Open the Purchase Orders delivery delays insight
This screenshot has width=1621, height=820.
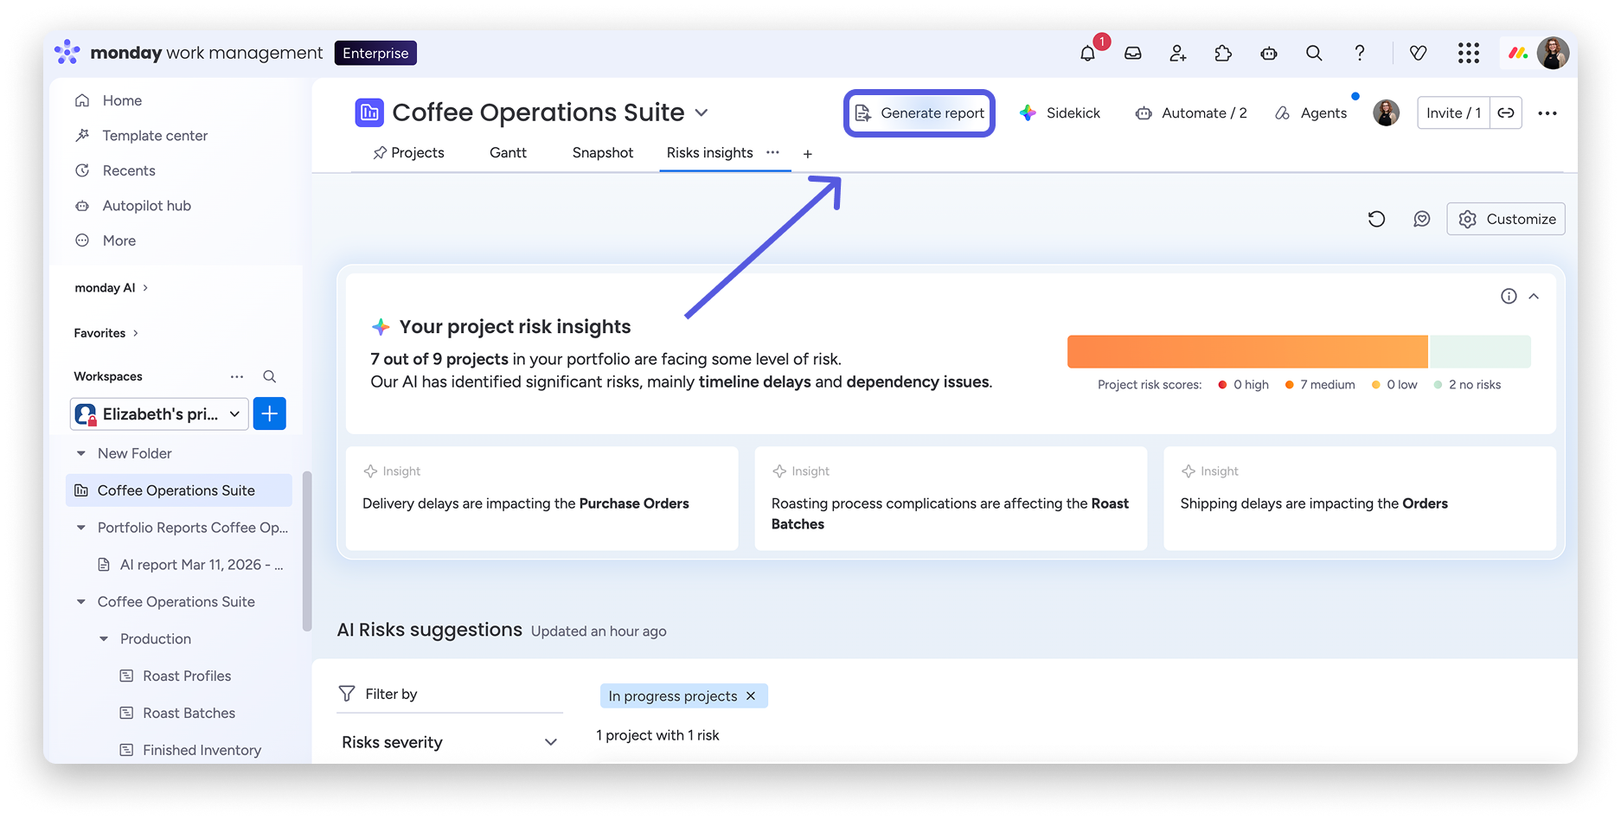pos(542,498)
